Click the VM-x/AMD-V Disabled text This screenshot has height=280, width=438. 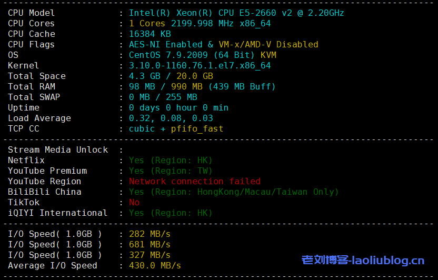coord(268,44)
